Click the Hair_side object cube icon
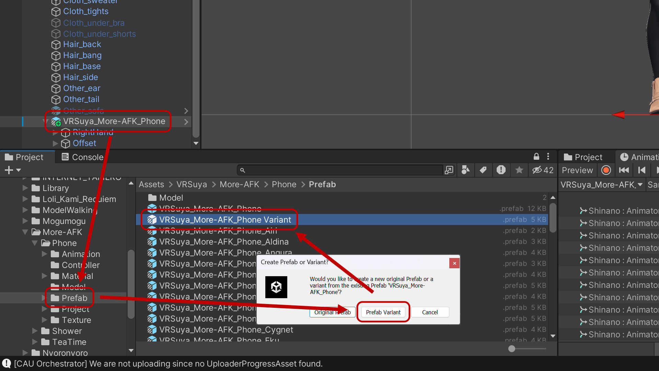The width and height of the screenshot is (659, 371). tap(56, 78)
